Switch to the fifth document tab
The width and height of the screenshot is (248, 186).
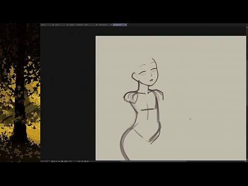coord(104,25)
